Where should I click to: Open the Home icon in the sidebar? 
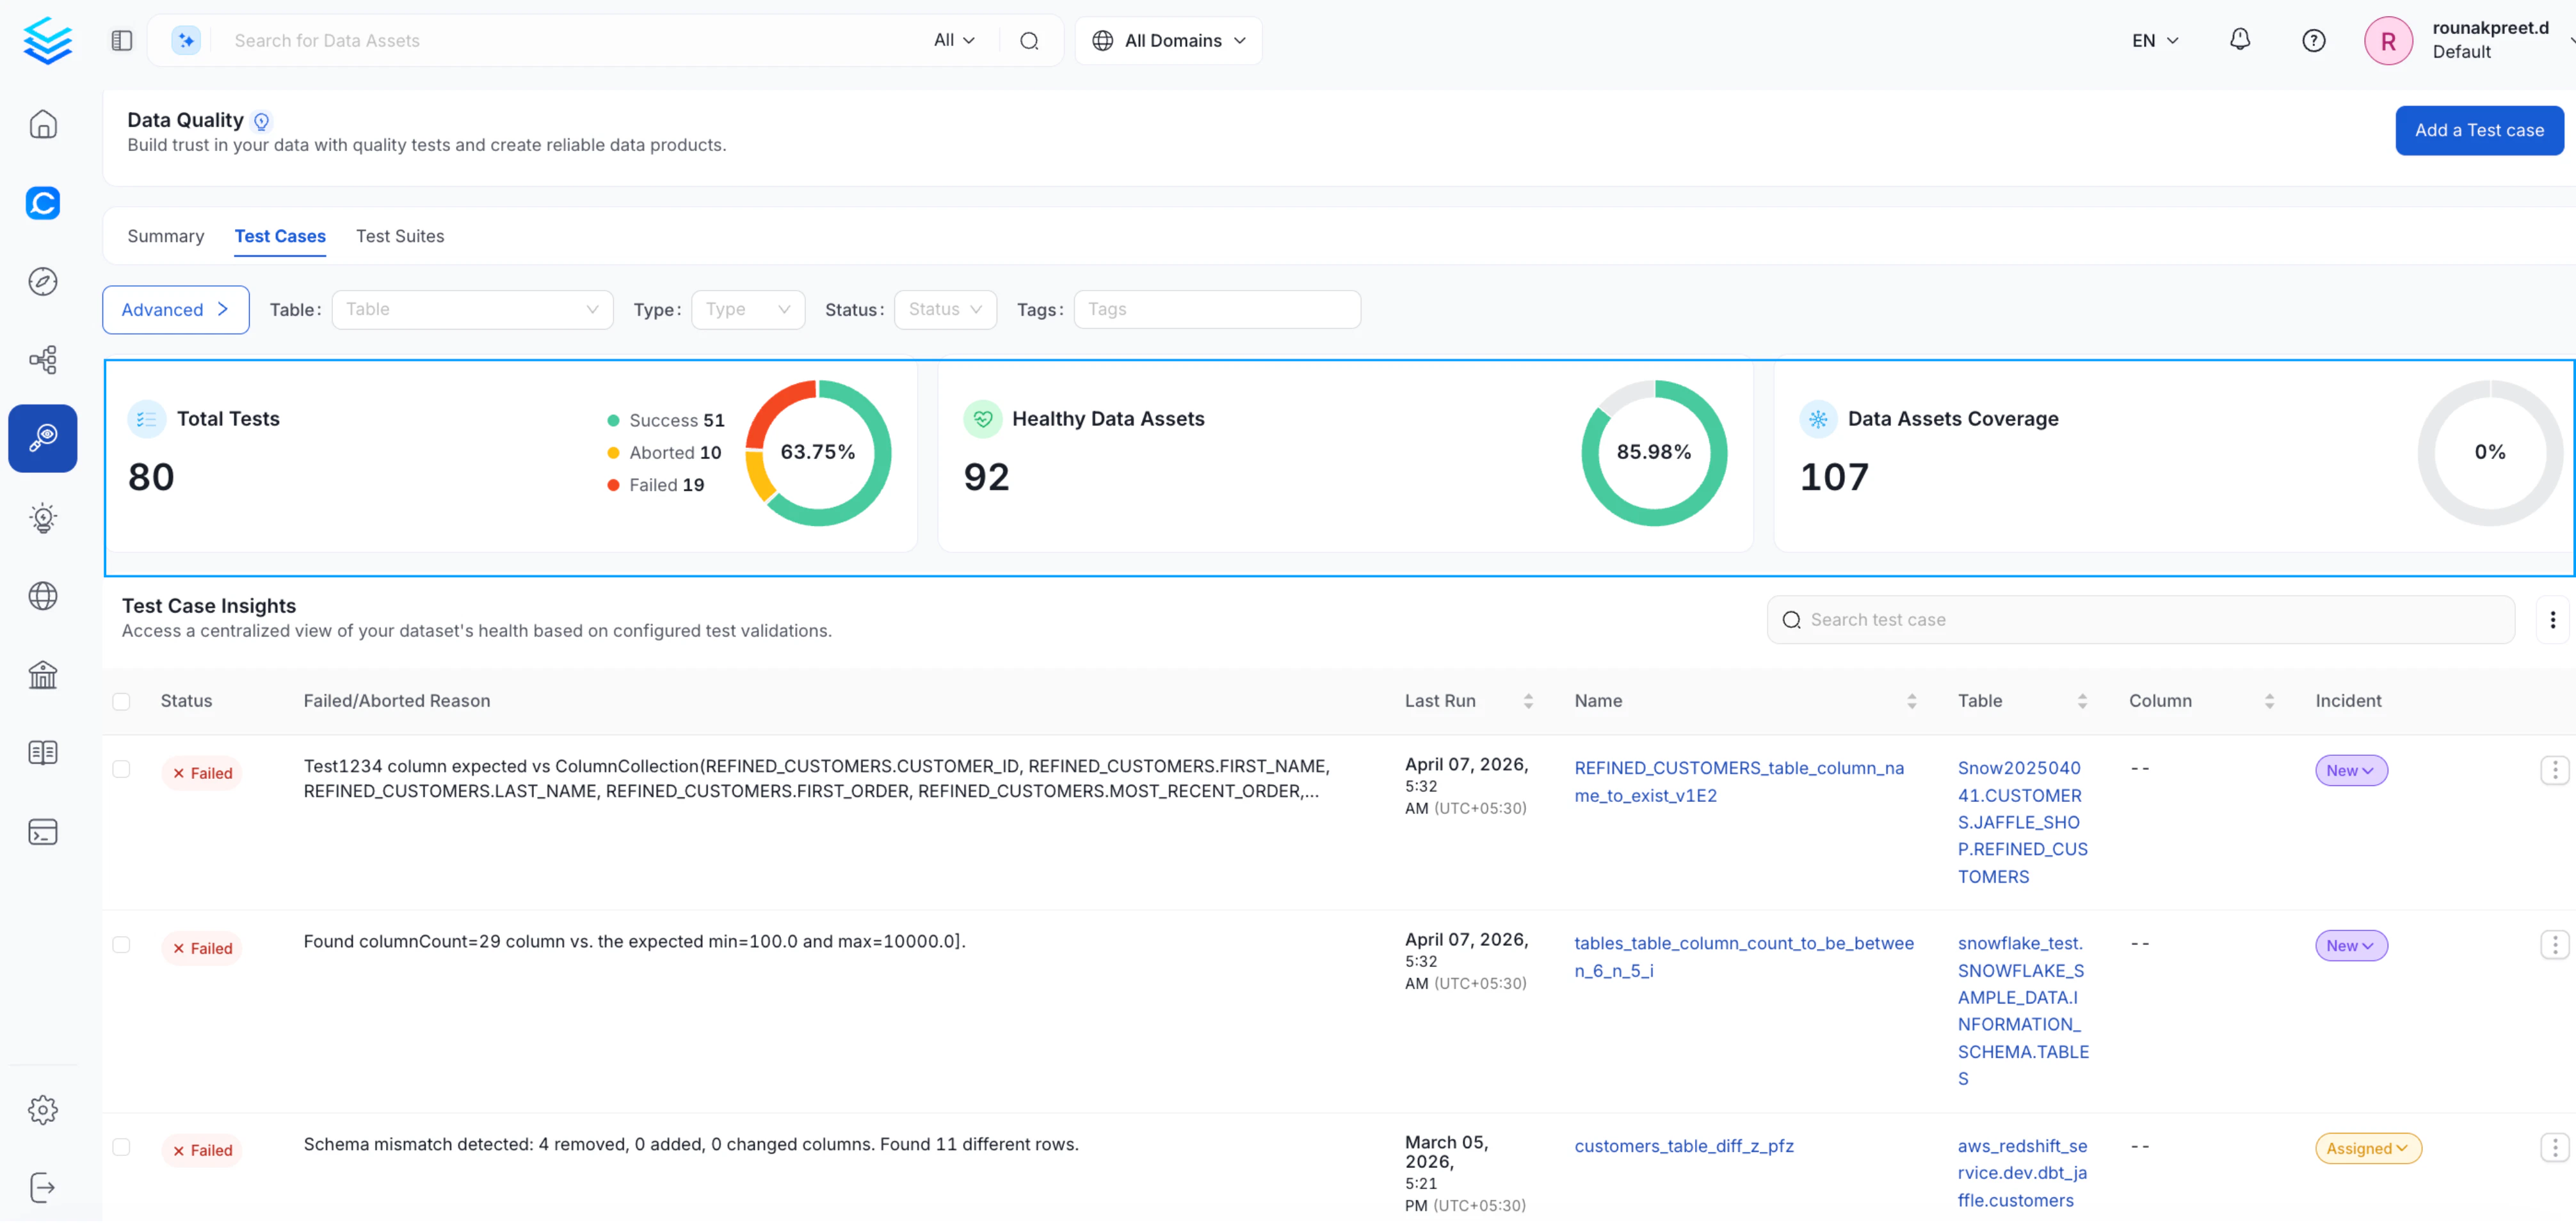[43, 124]
